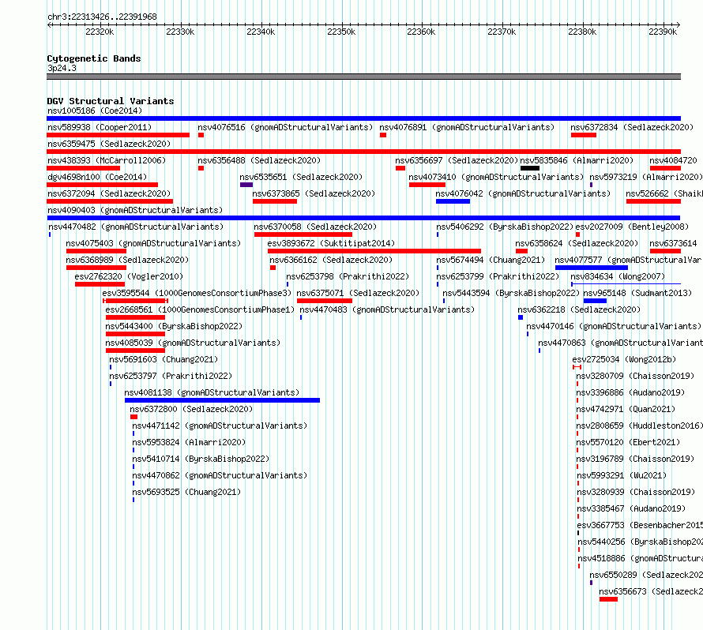Click nsv6356697 (Sedlazeck2020) label
This screenshot has height=630, width=703.
pos(457,160)
